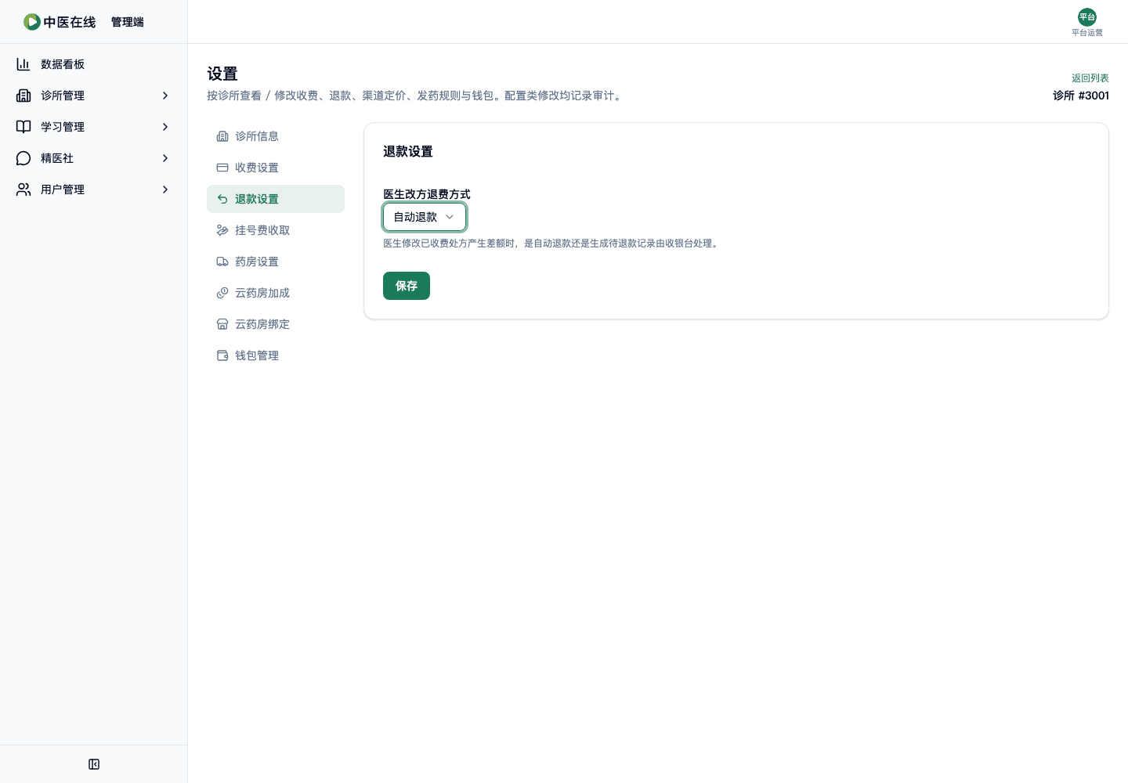The image size is (1128, 783).
Task: Click the 诊所 #3001 text
Action: [1081, 96]
